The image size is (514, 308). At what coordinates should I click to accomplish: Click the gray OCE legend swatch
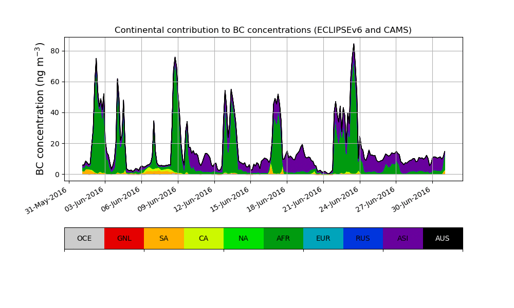84,238
